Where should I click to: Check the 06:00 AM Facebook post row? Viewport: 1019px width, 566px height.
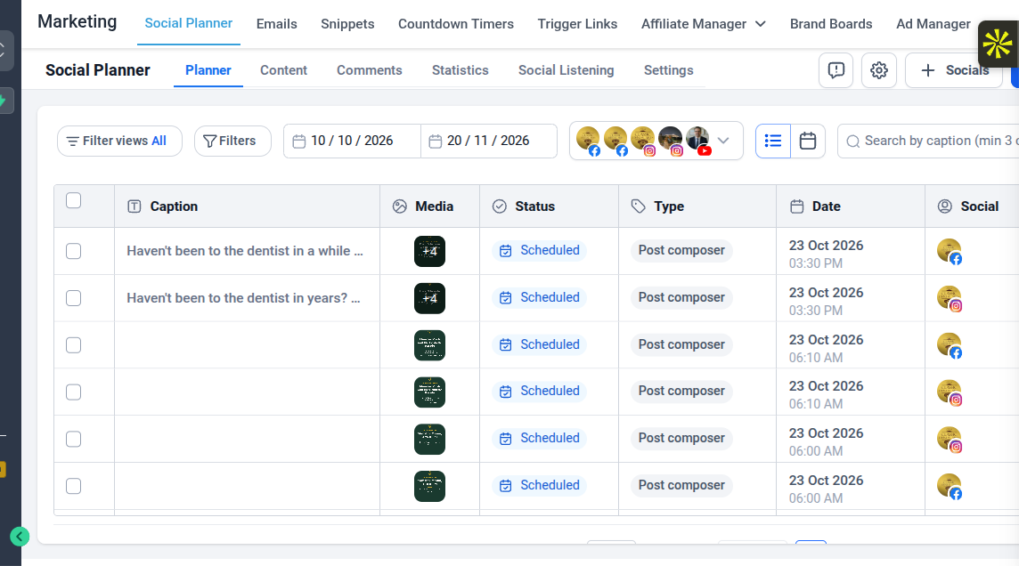tap(73, 486)
